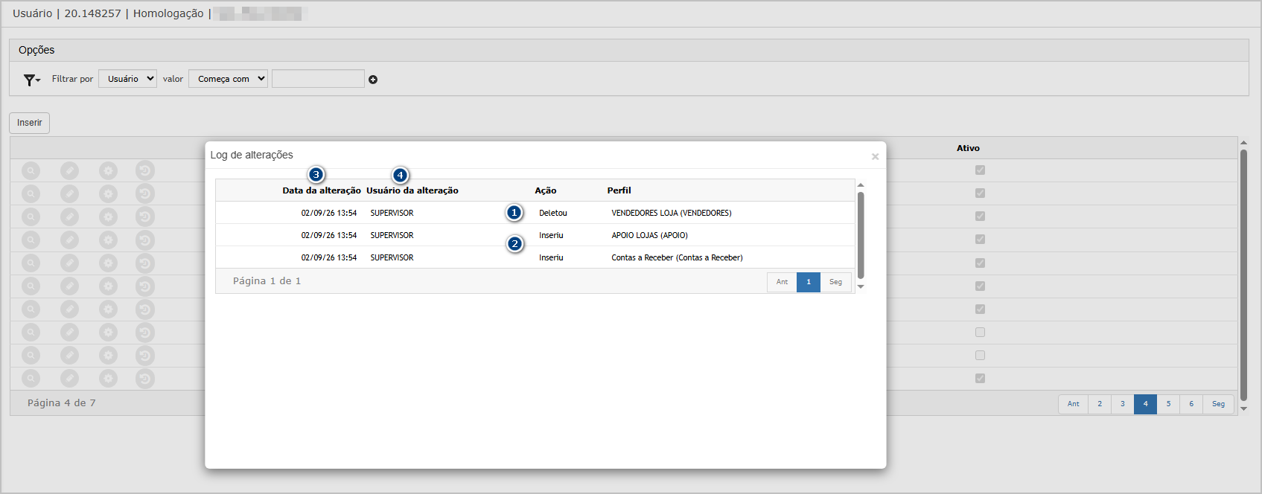Image resolution: width=1262 pixels, height=494 pixels.
Task: Open change history icon in third table row
Action: coord(145,216)
